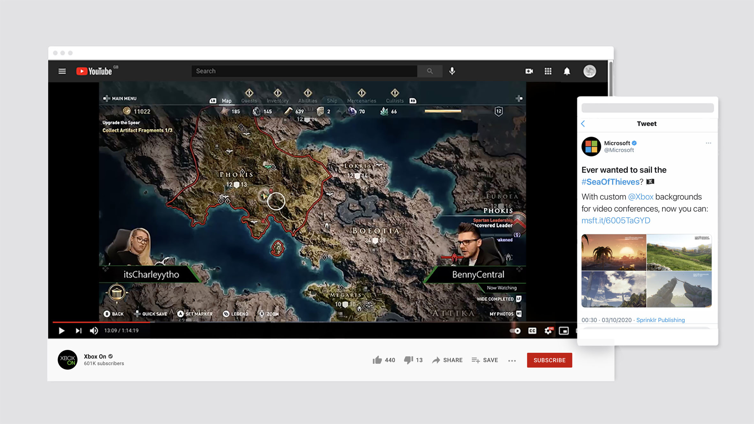The image size is (754, 424).
Task: Click the SHARE option
Action: [x=447, y=360]
